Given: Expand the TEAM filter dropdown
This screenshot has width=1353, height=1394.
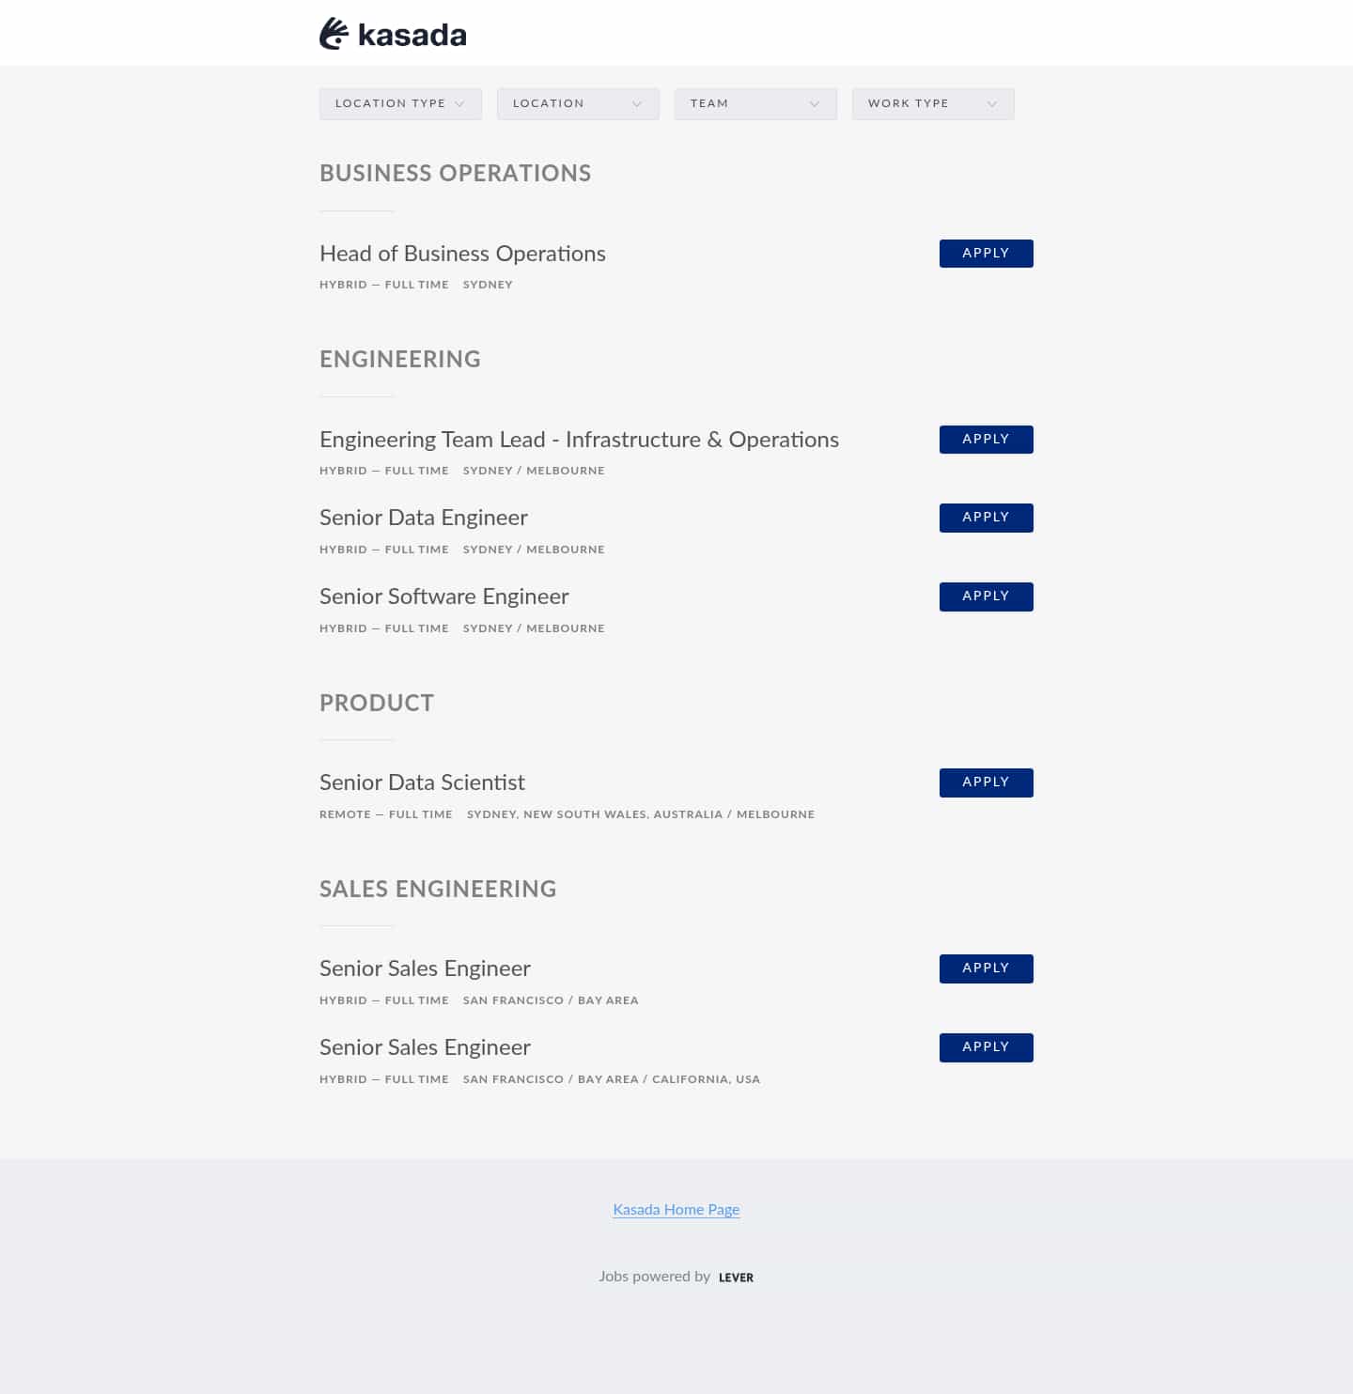Looking at the screenshot, I should point(755,103).
